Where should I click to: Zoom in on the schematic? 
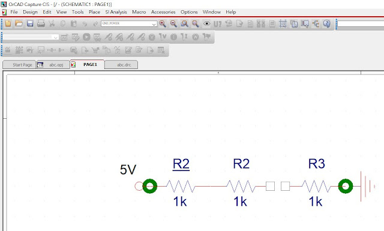point(163,24)
